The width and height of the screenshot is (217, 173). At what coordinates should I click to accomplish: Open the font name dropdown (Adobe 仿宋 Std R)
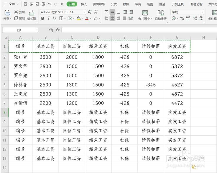click(68, 12)
